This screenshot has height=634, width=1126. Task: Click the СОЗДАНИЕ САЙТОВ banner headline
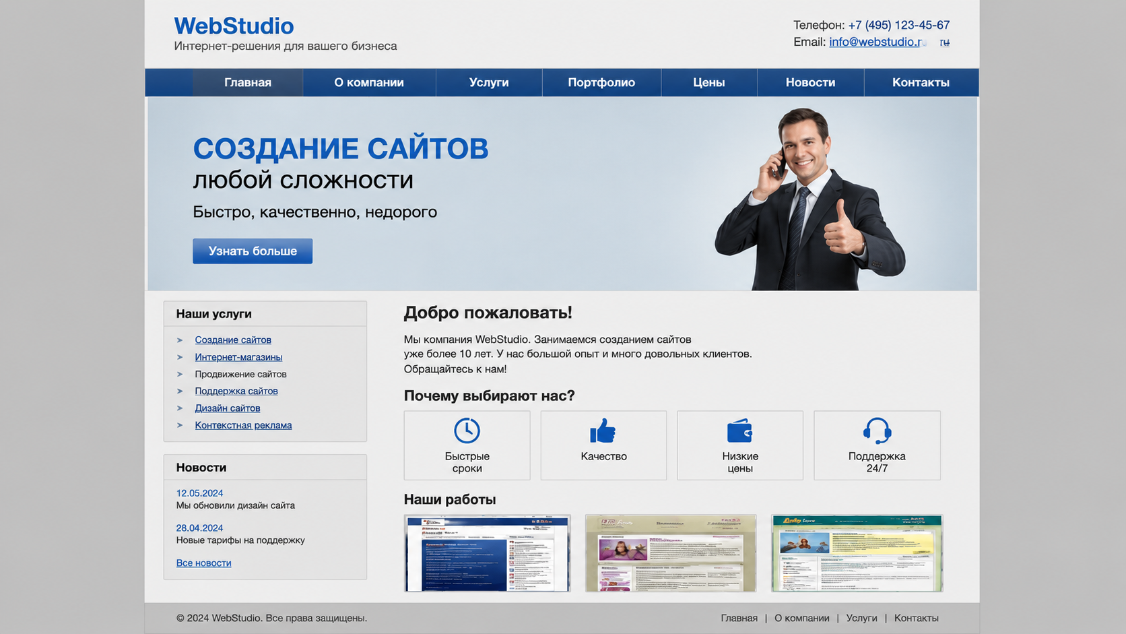341,149
